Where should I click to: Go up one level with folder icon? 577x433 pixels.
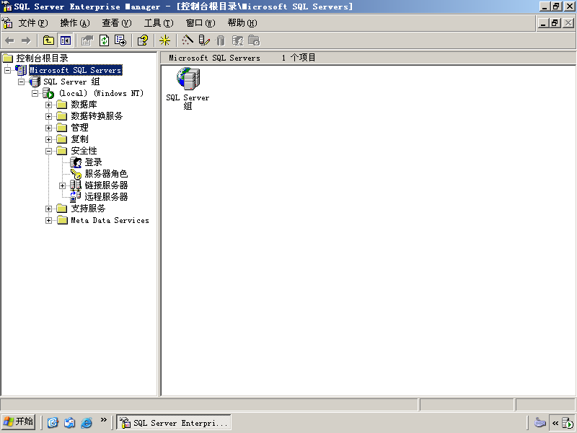[48, 40]
